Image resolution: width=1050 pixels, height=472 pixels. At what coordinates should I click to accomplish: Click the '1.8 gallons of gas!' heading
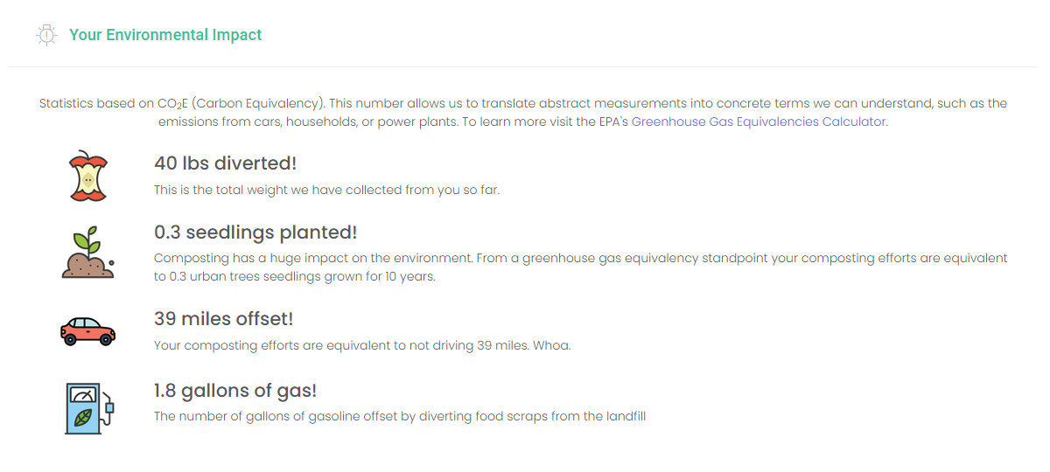(235, 391)
